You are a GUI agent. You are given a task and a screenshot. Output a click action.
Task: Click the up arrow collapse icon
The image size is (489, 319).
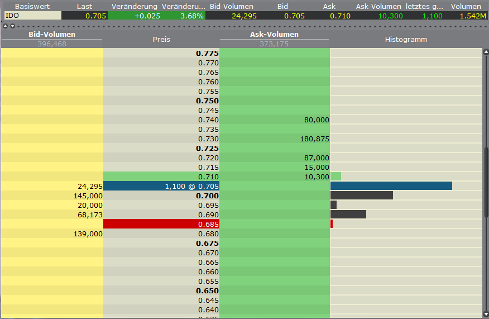click(x=6, y=26)
